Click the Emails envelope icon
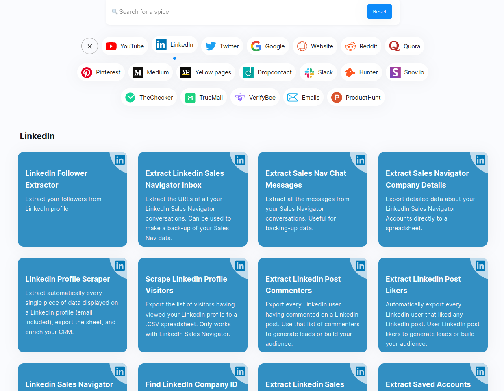Image resolution: width=504 pixels, height=391 pixels. (293, 98)
